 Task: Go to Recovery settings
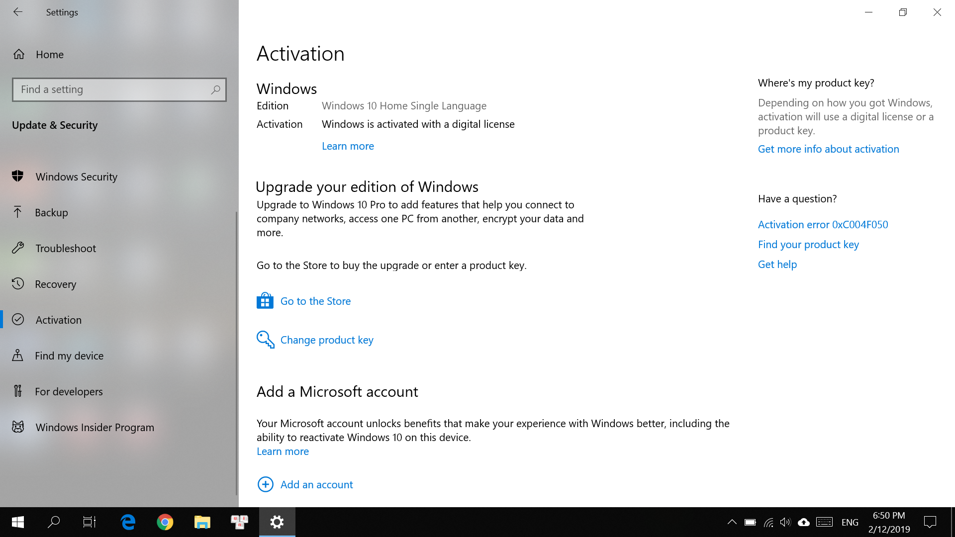pos(55,284)
